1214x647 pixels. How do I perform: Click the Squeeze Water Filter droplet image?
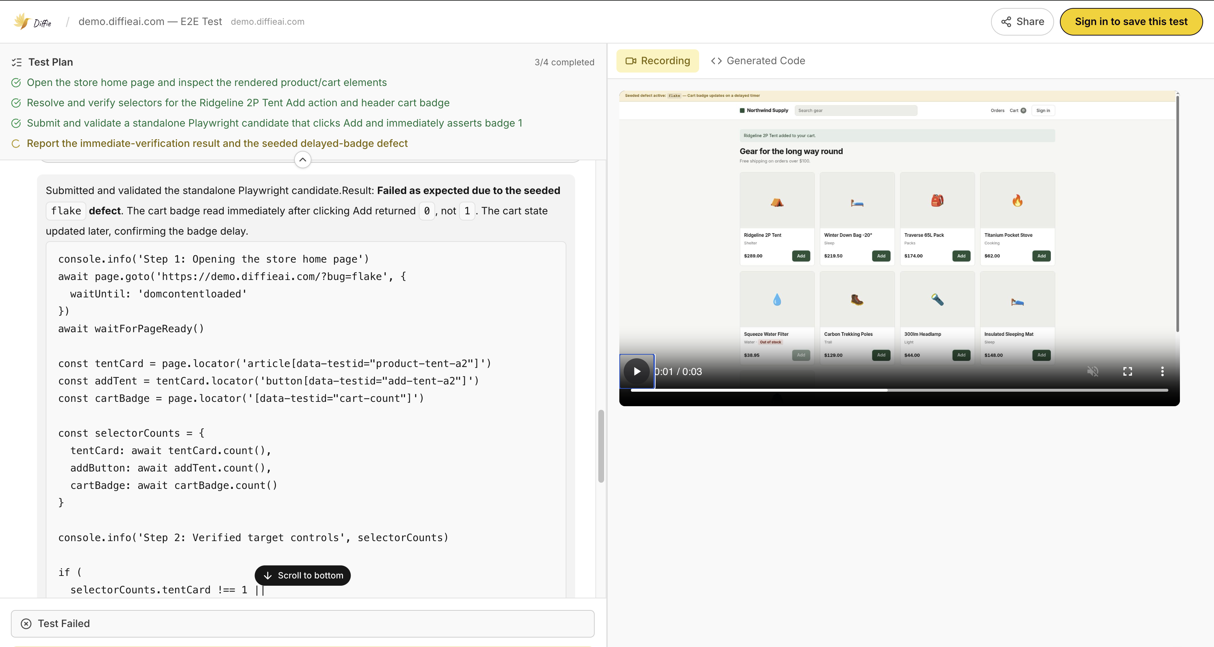point(777,300)
